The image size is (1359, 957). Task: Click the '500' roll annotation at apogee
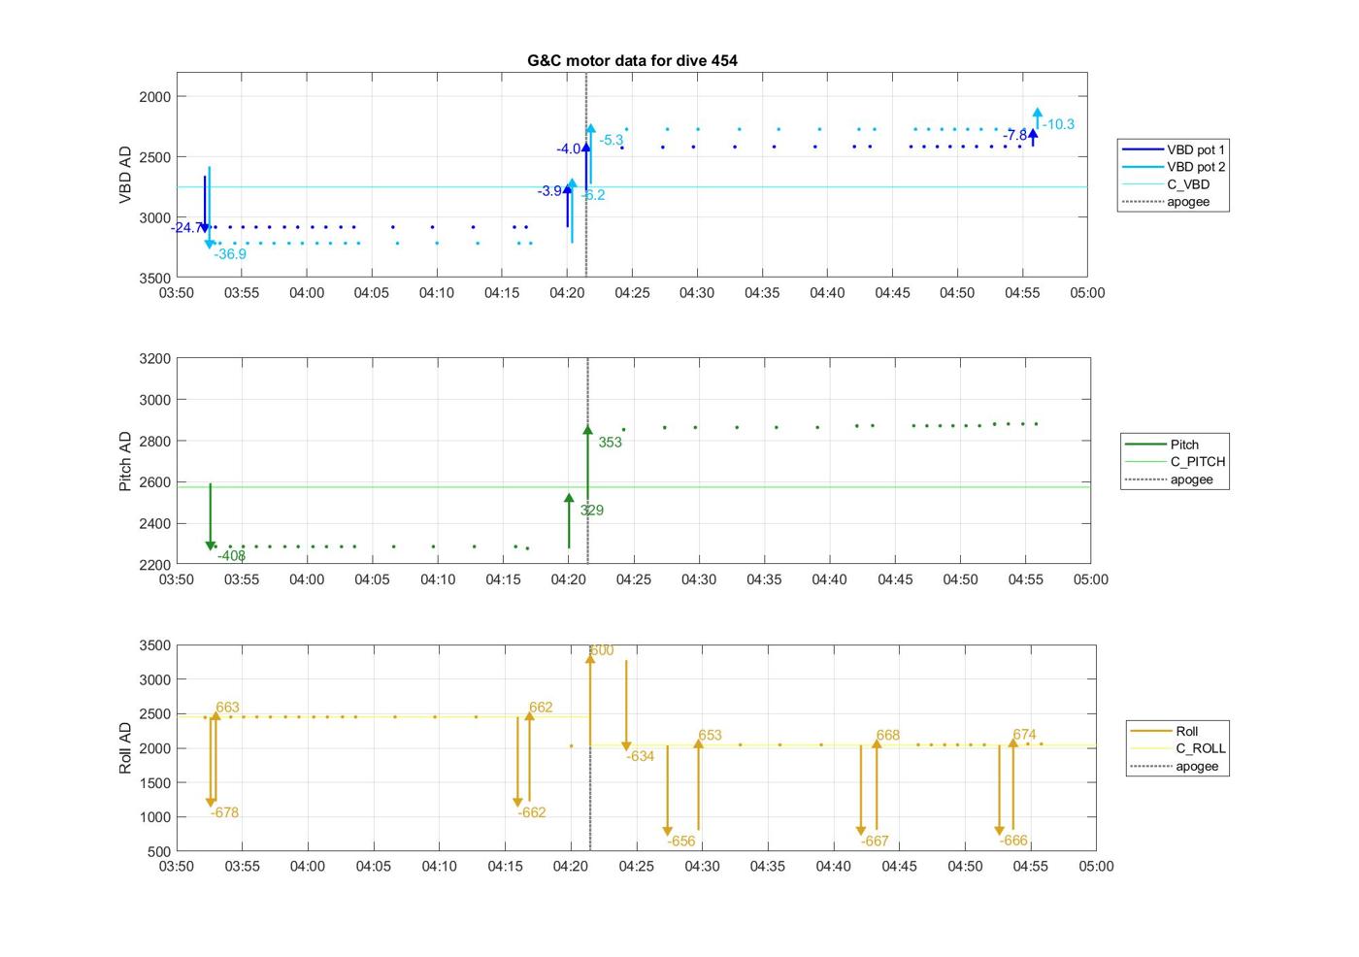[x=601, y=651]
